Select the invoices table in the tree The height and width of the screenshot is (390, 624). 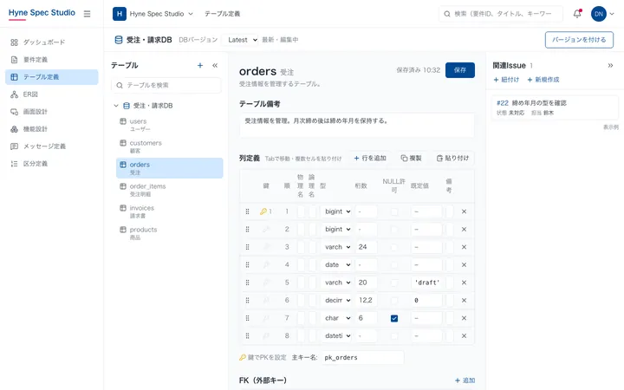(x=169, y=211)
